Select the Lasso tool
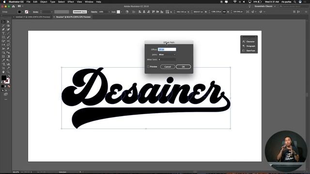Viewport: 310px width, 174px height. coord(8,26)
